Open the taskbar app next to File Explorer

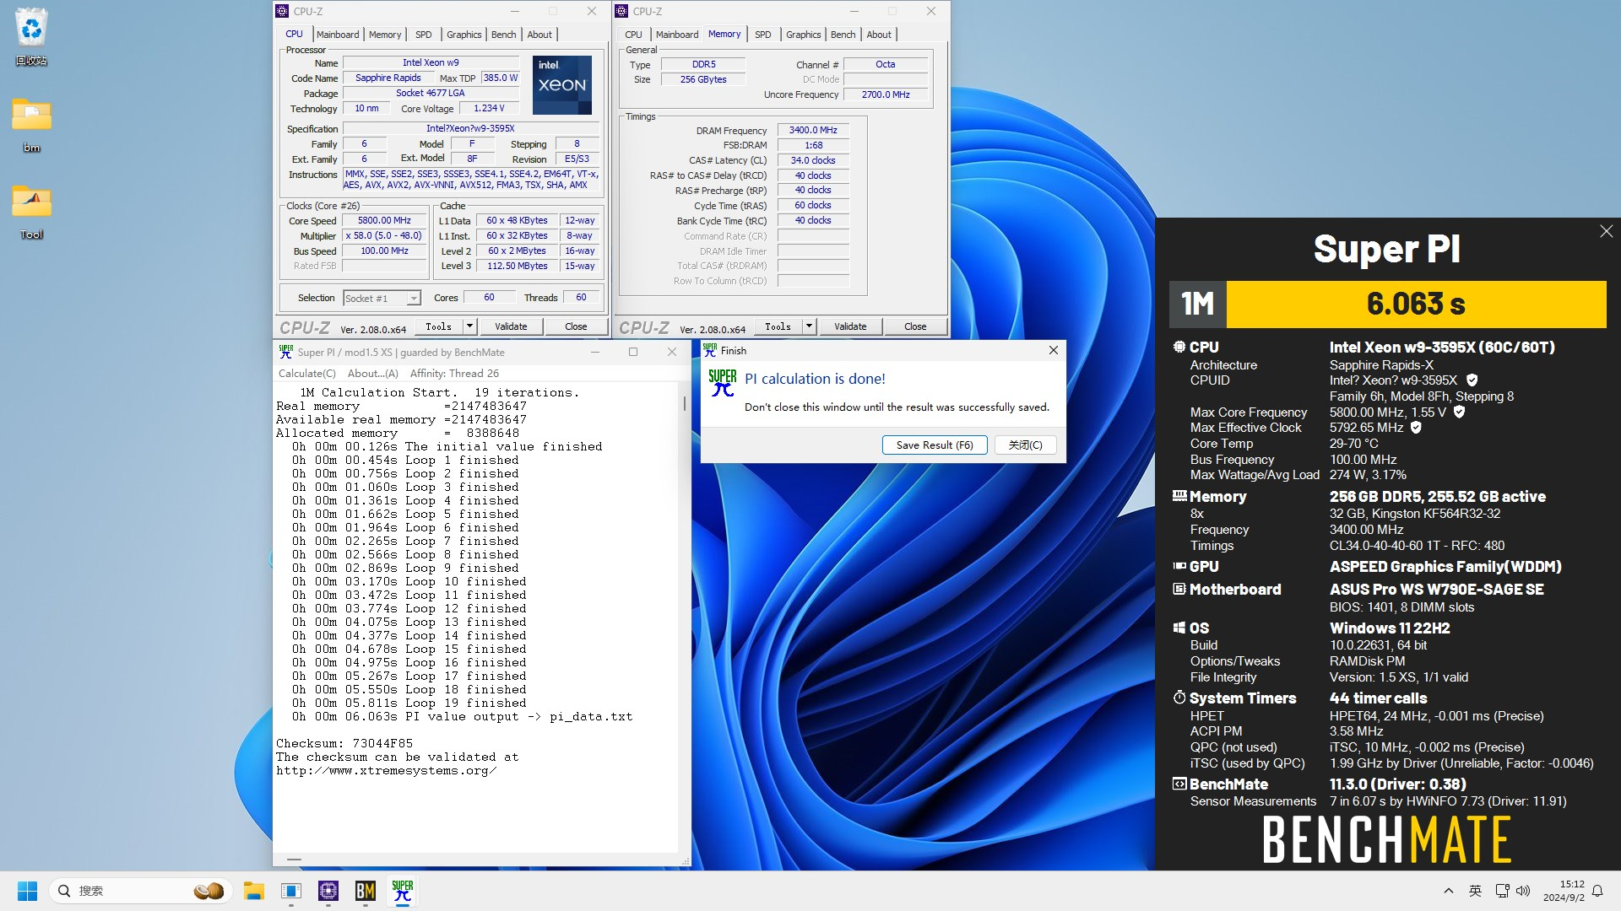[291, 891]
